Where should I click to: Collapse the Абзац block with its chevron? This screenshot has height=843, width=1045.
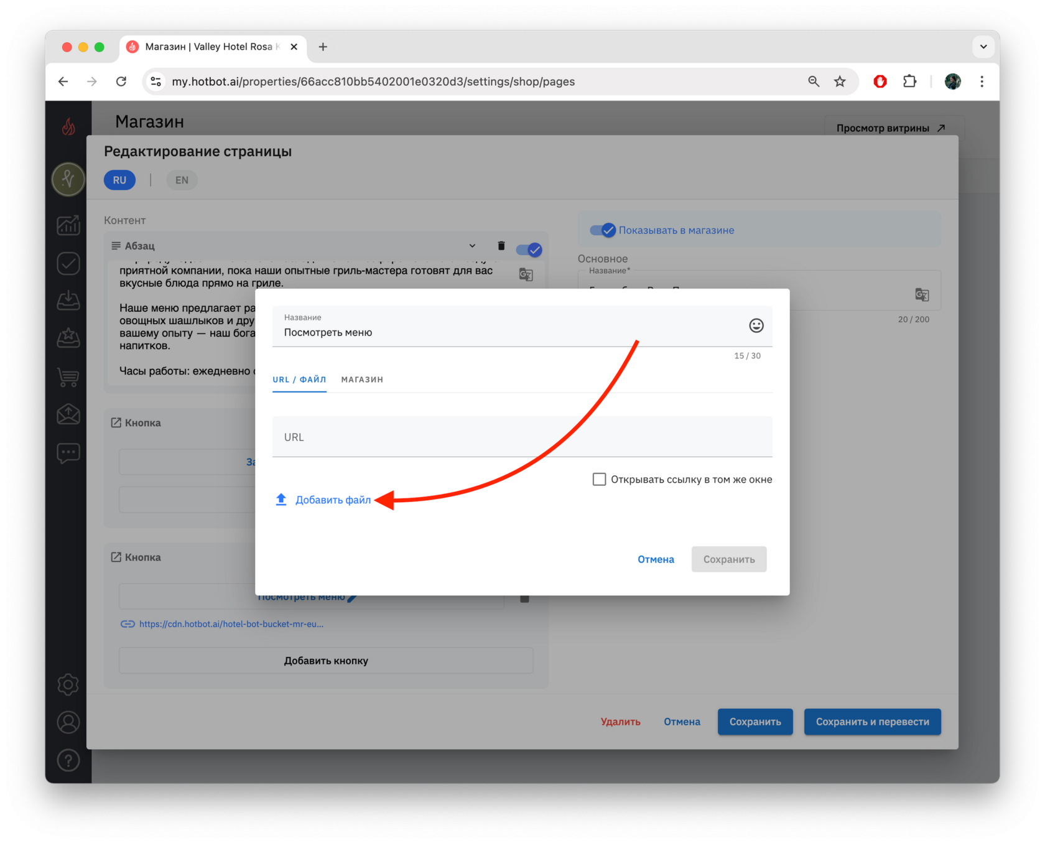coord(472,246)
